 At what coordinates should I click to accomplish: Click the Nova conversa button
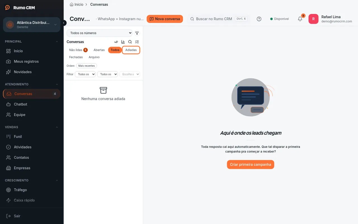click(x=165, y=19)
